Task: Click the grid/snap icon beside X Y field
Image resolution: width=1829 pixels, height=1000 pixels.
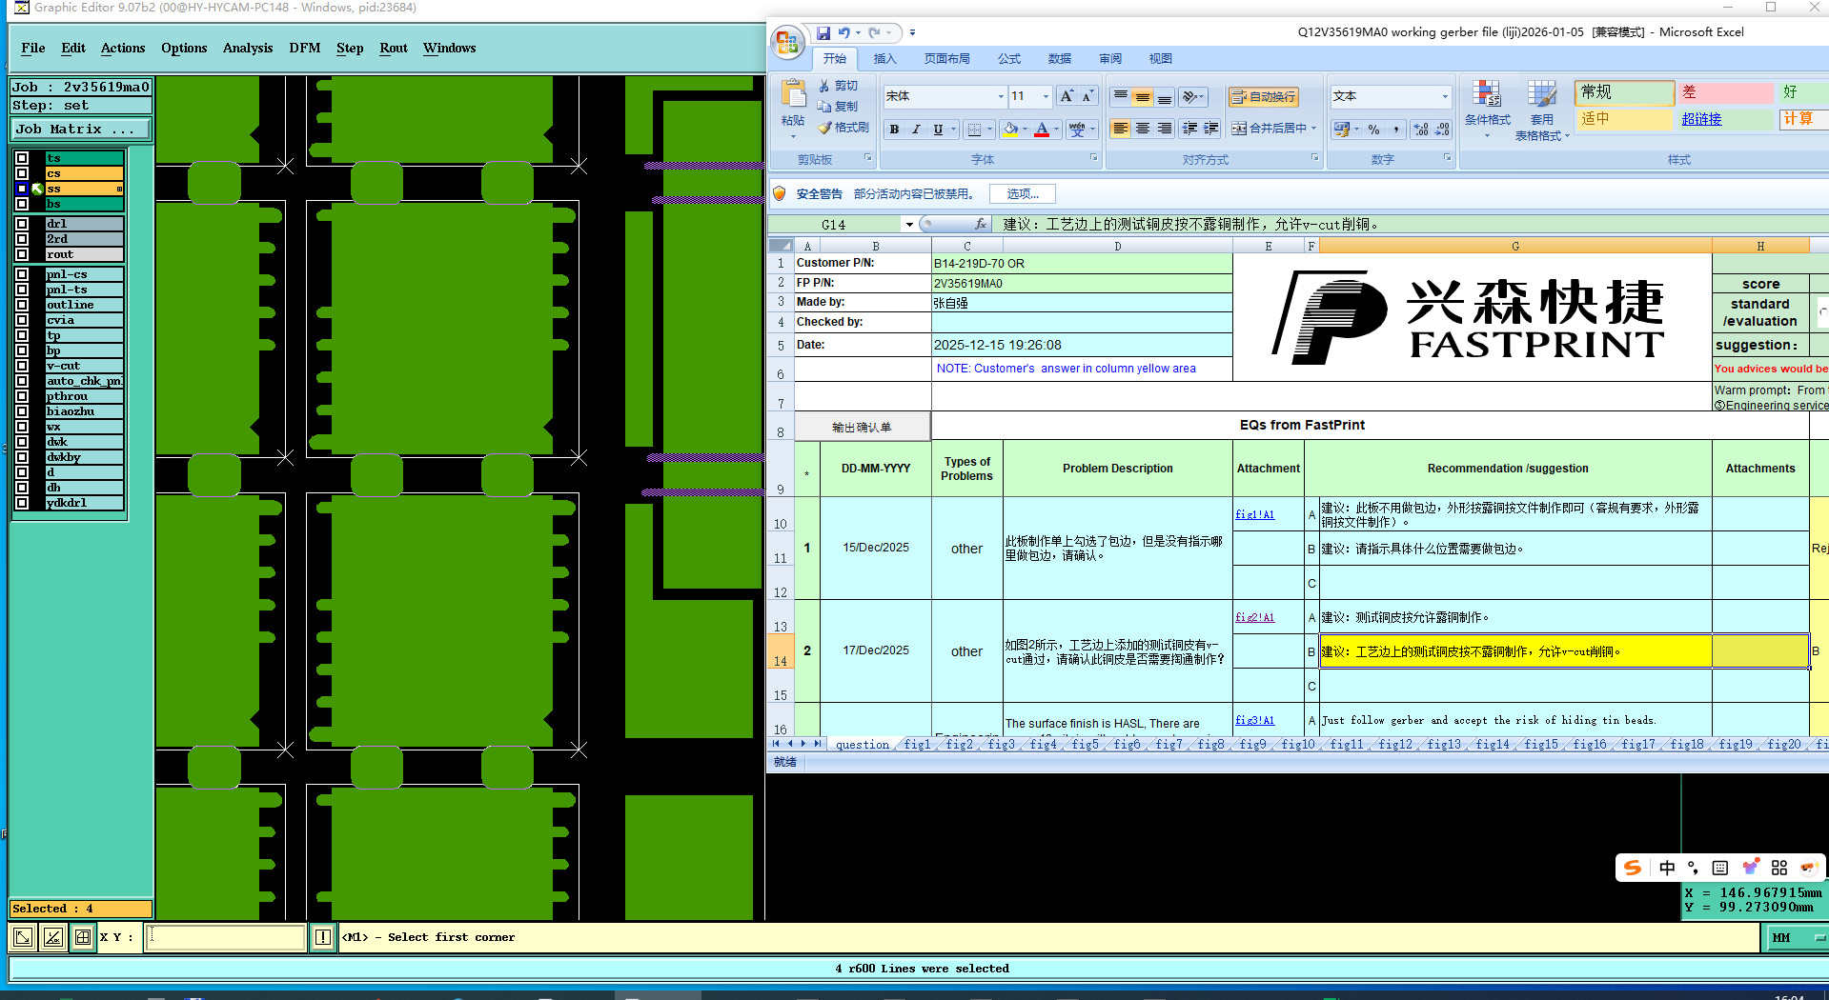Action: [x=83, y=938]
